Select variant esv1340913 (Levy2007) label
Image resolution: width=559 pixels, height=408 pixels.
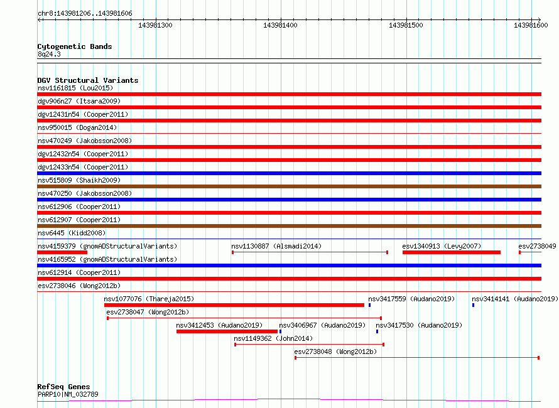tap(442, 246)
